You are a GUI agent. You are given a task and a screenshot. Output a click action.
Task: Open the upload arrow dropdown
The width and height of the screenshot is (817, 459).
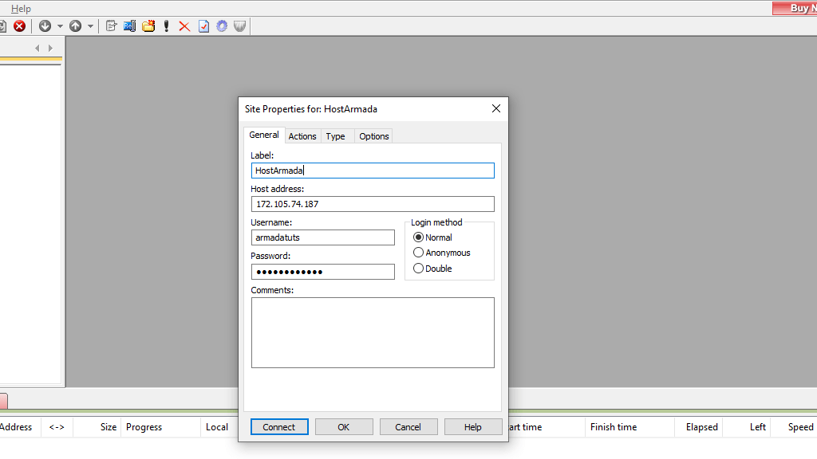90,26
